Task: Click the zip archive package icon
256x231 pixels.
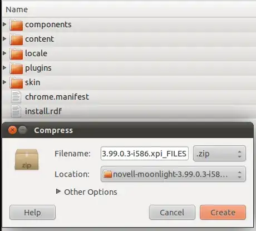Action: click(27, 159)
